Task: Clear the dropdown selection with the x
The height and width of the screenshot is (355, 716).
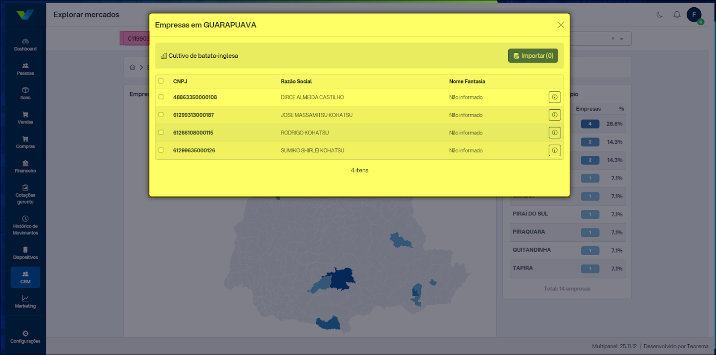Action: click(613, 38)
